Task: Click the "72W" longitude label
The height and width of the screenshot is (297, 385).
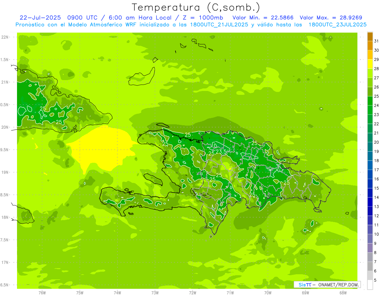Action: (193, 293)
